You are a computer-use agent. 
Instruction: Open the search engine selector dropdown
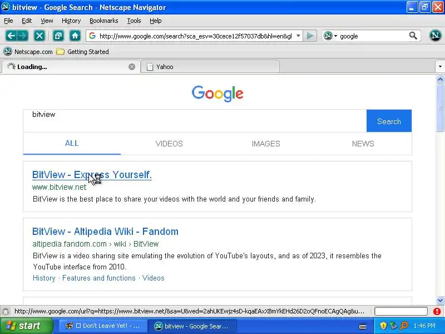tap(330, 36)
